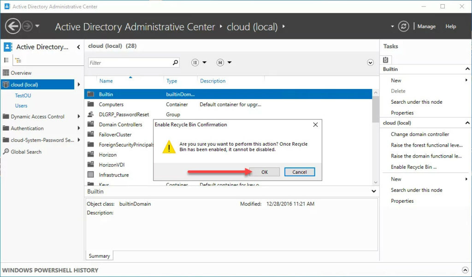Open TestOU in the navigation pane
Image resolution: width=472 pixels, height=277 pixels.
tap(23, 95)
